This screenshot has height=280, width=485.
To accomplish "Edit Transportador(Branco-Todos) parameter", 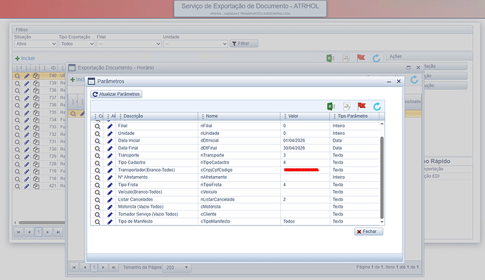I will [110, 171].
